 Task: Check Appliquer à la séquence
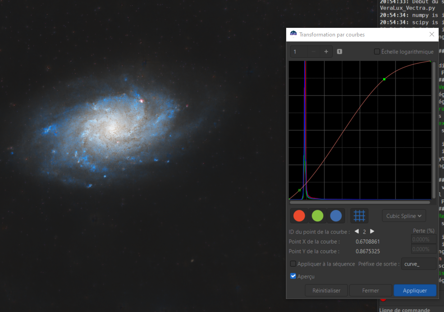293,264
